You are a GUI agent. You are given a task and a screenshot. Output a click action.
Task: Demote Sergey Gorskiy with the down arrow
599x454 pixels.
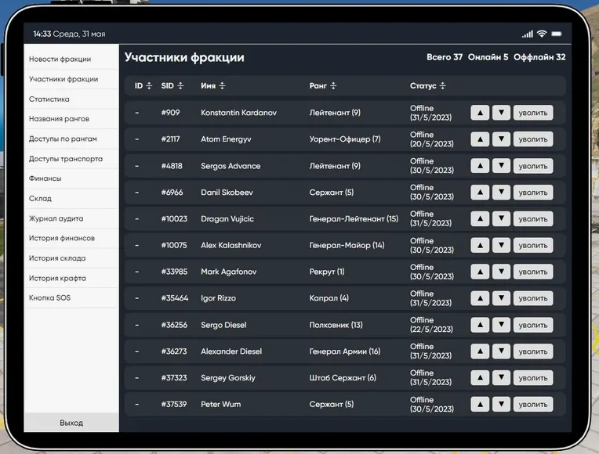click(x=501, y=378)
